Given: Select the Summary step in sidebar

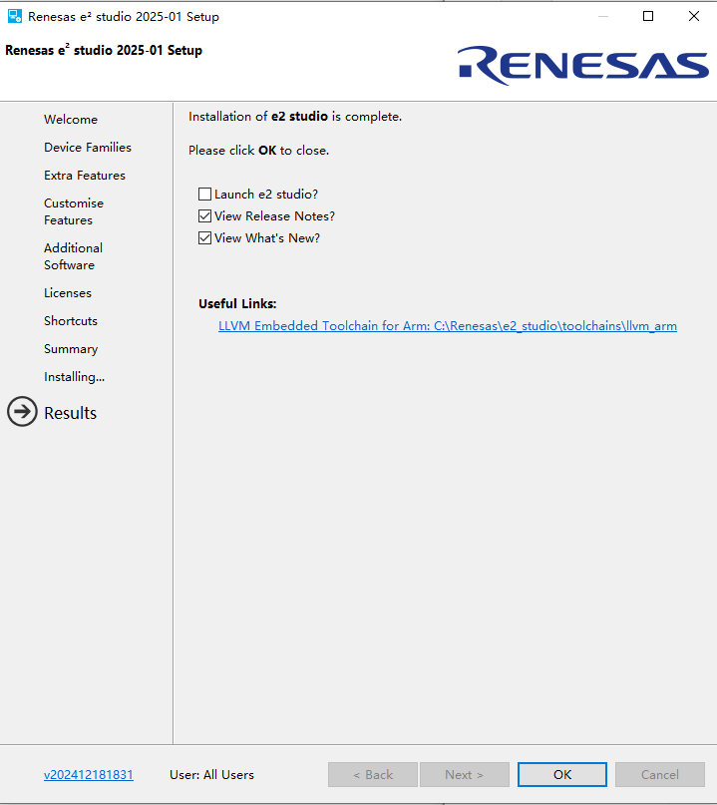Looking at the screenshot, I should click(71, 348).
